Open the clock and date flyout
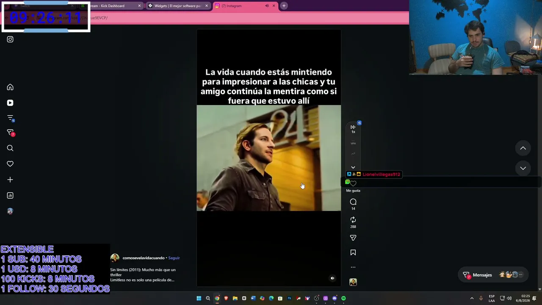Screen dimensions: 542x305 (523, 298)
